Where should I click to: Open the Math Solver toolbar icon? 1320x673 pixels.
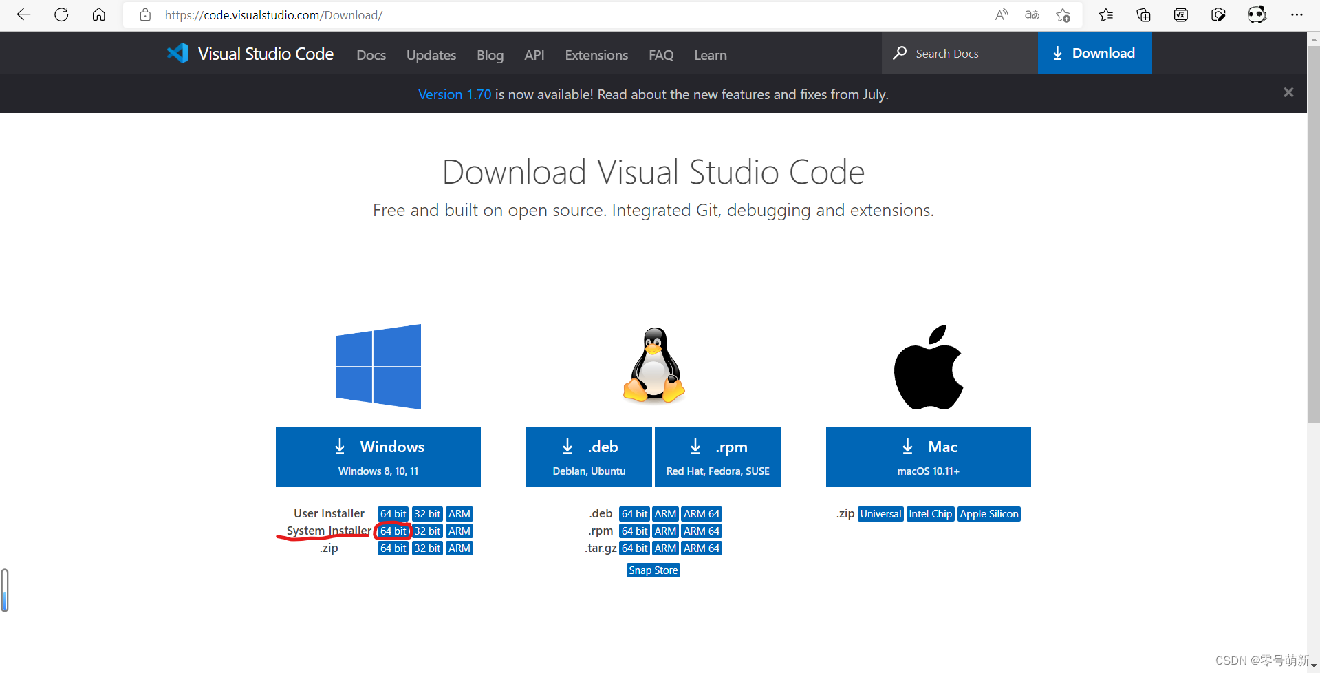point(1181,14)
